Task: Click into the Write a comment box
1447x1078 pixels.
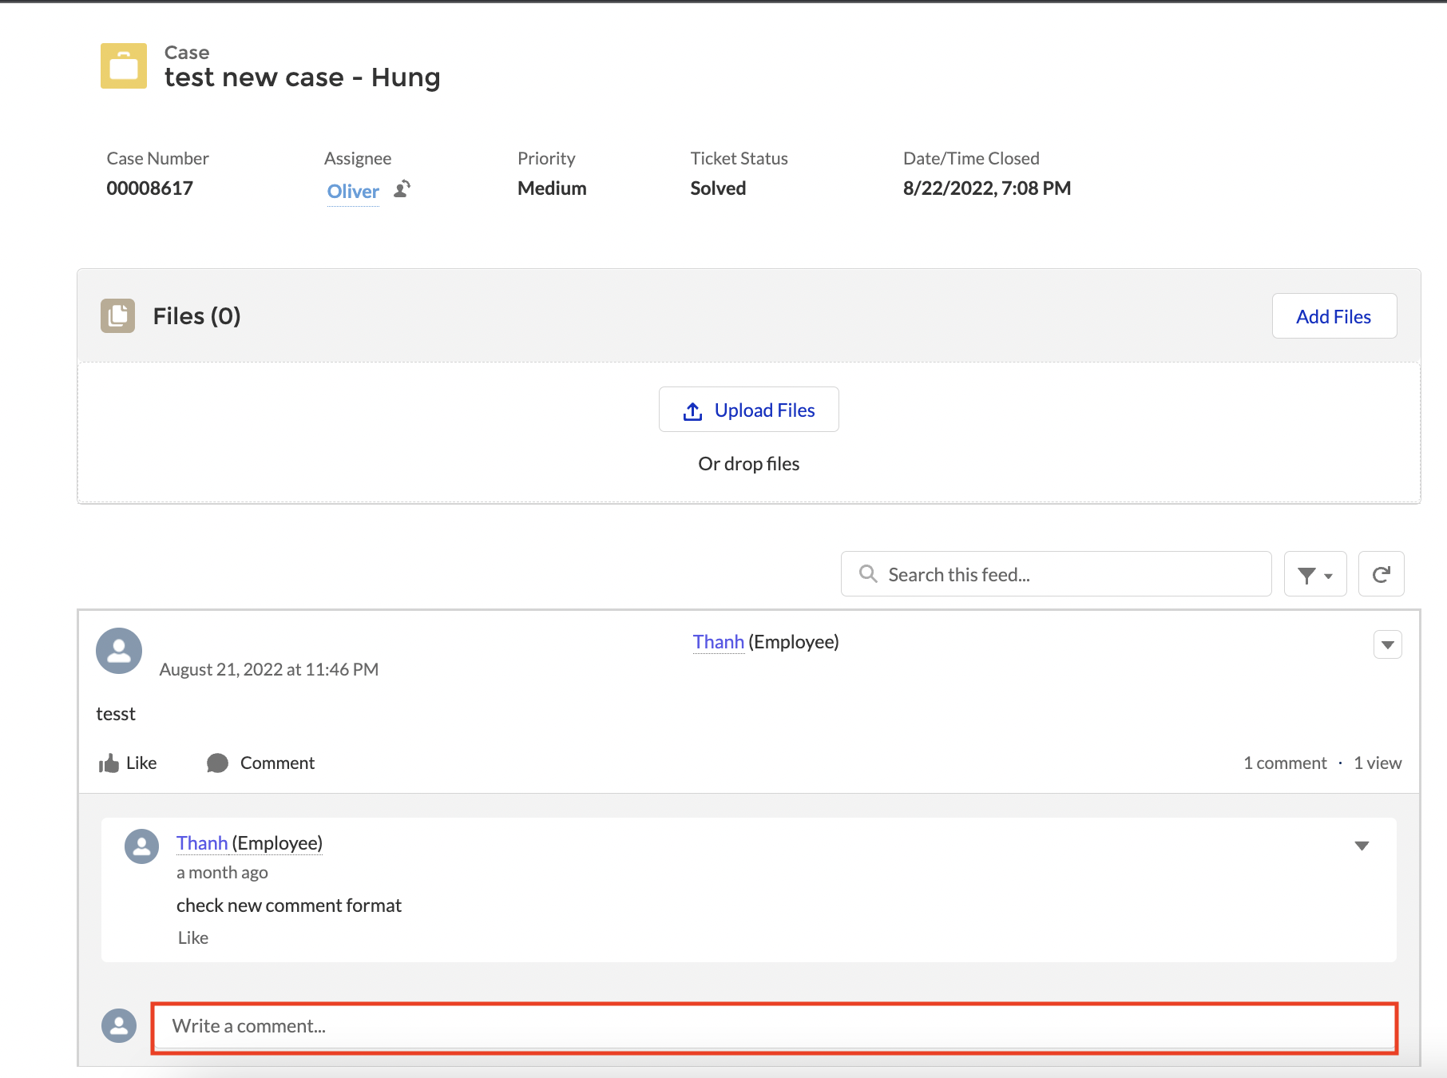Action: click(x=773, y=1027)
